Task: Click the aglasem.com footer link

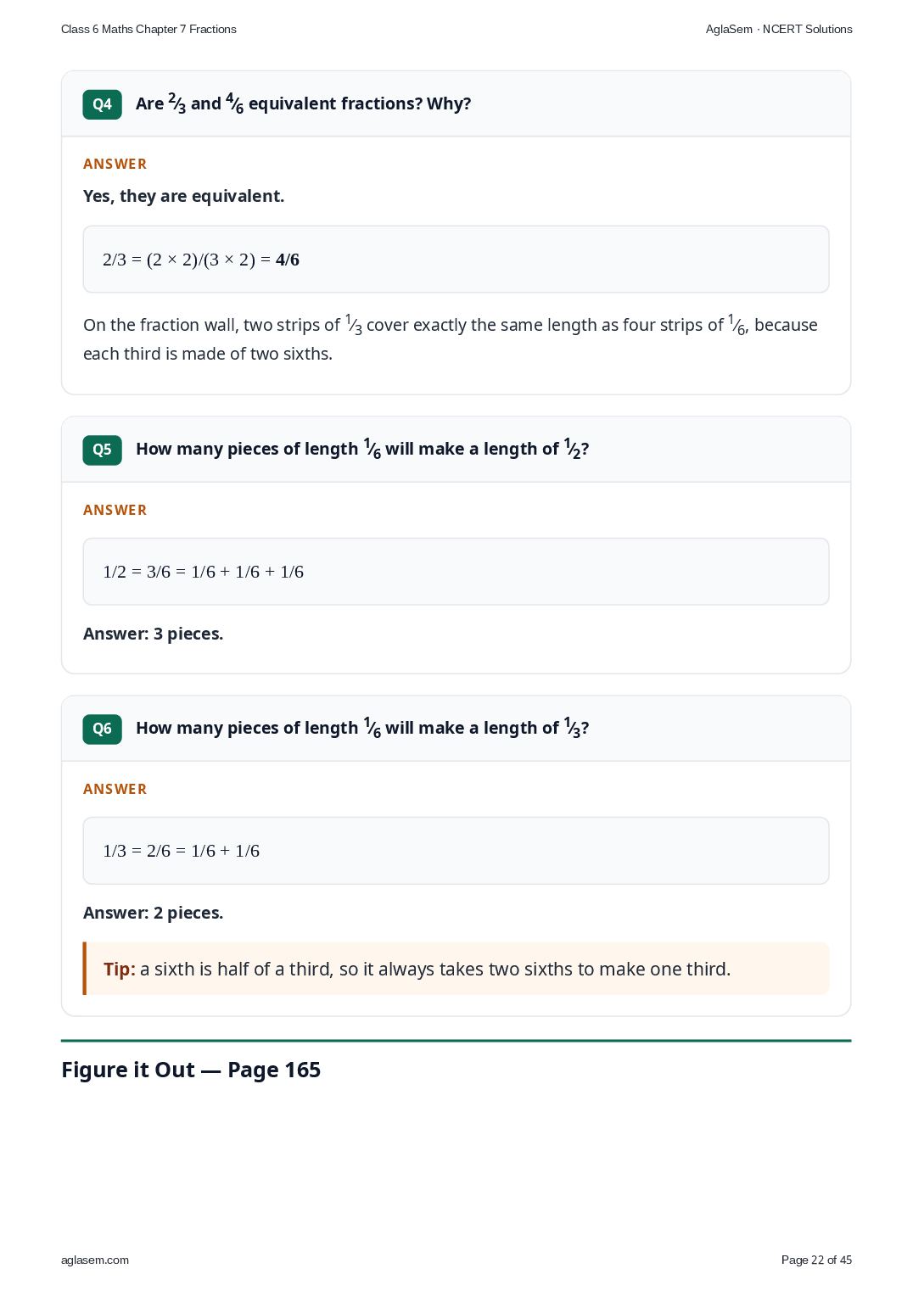Action: [x=95, y=1260]
